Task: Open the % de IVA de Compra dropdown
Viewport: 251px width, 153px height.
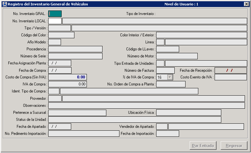Action: coord(170,77)
